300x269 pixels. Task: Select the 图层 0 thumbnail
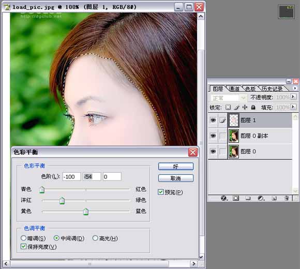point(234,152)
